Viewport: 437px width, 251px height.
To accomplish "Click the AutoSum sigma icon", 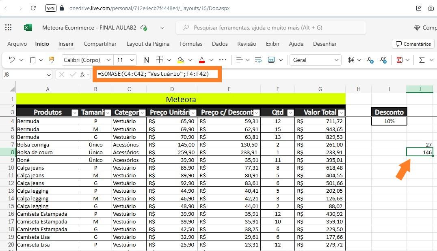I will pos(422,60).
